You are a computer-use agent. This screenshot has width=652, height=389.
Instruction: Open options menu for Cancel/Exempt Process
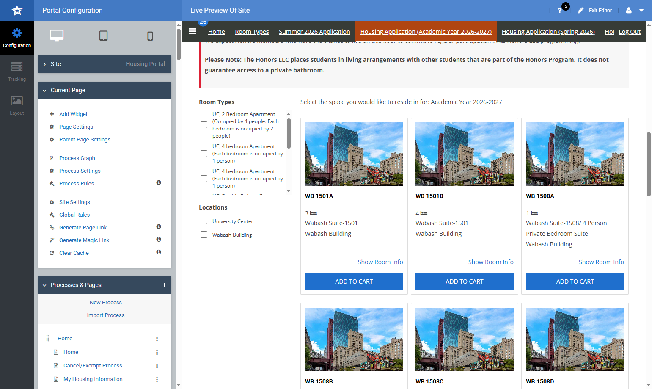pyautogui.click(x=157, y=366)
